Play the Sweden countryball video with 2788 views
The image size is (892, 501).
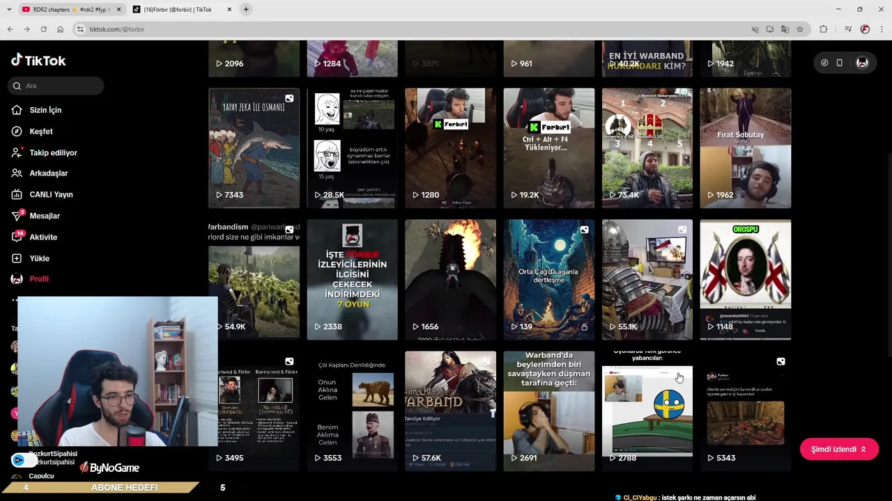pos(647,411)
